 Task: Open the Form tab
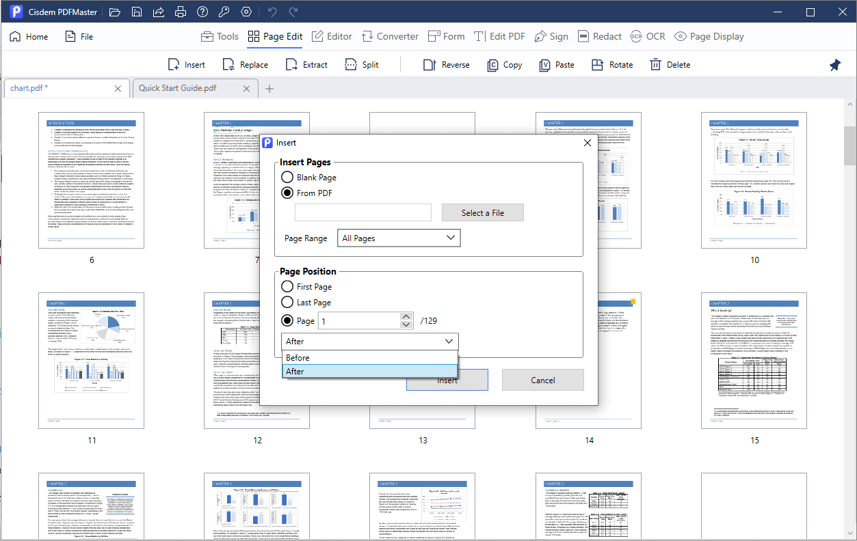click(x=445, y=37)
